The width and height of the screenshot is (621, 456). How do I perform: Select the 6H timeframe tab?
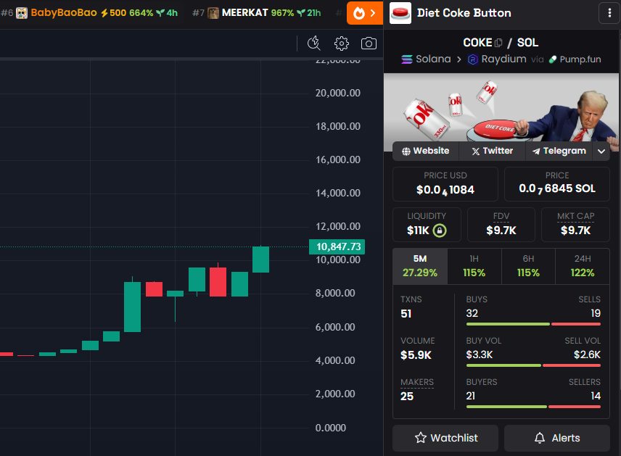[x=528, y=266]
